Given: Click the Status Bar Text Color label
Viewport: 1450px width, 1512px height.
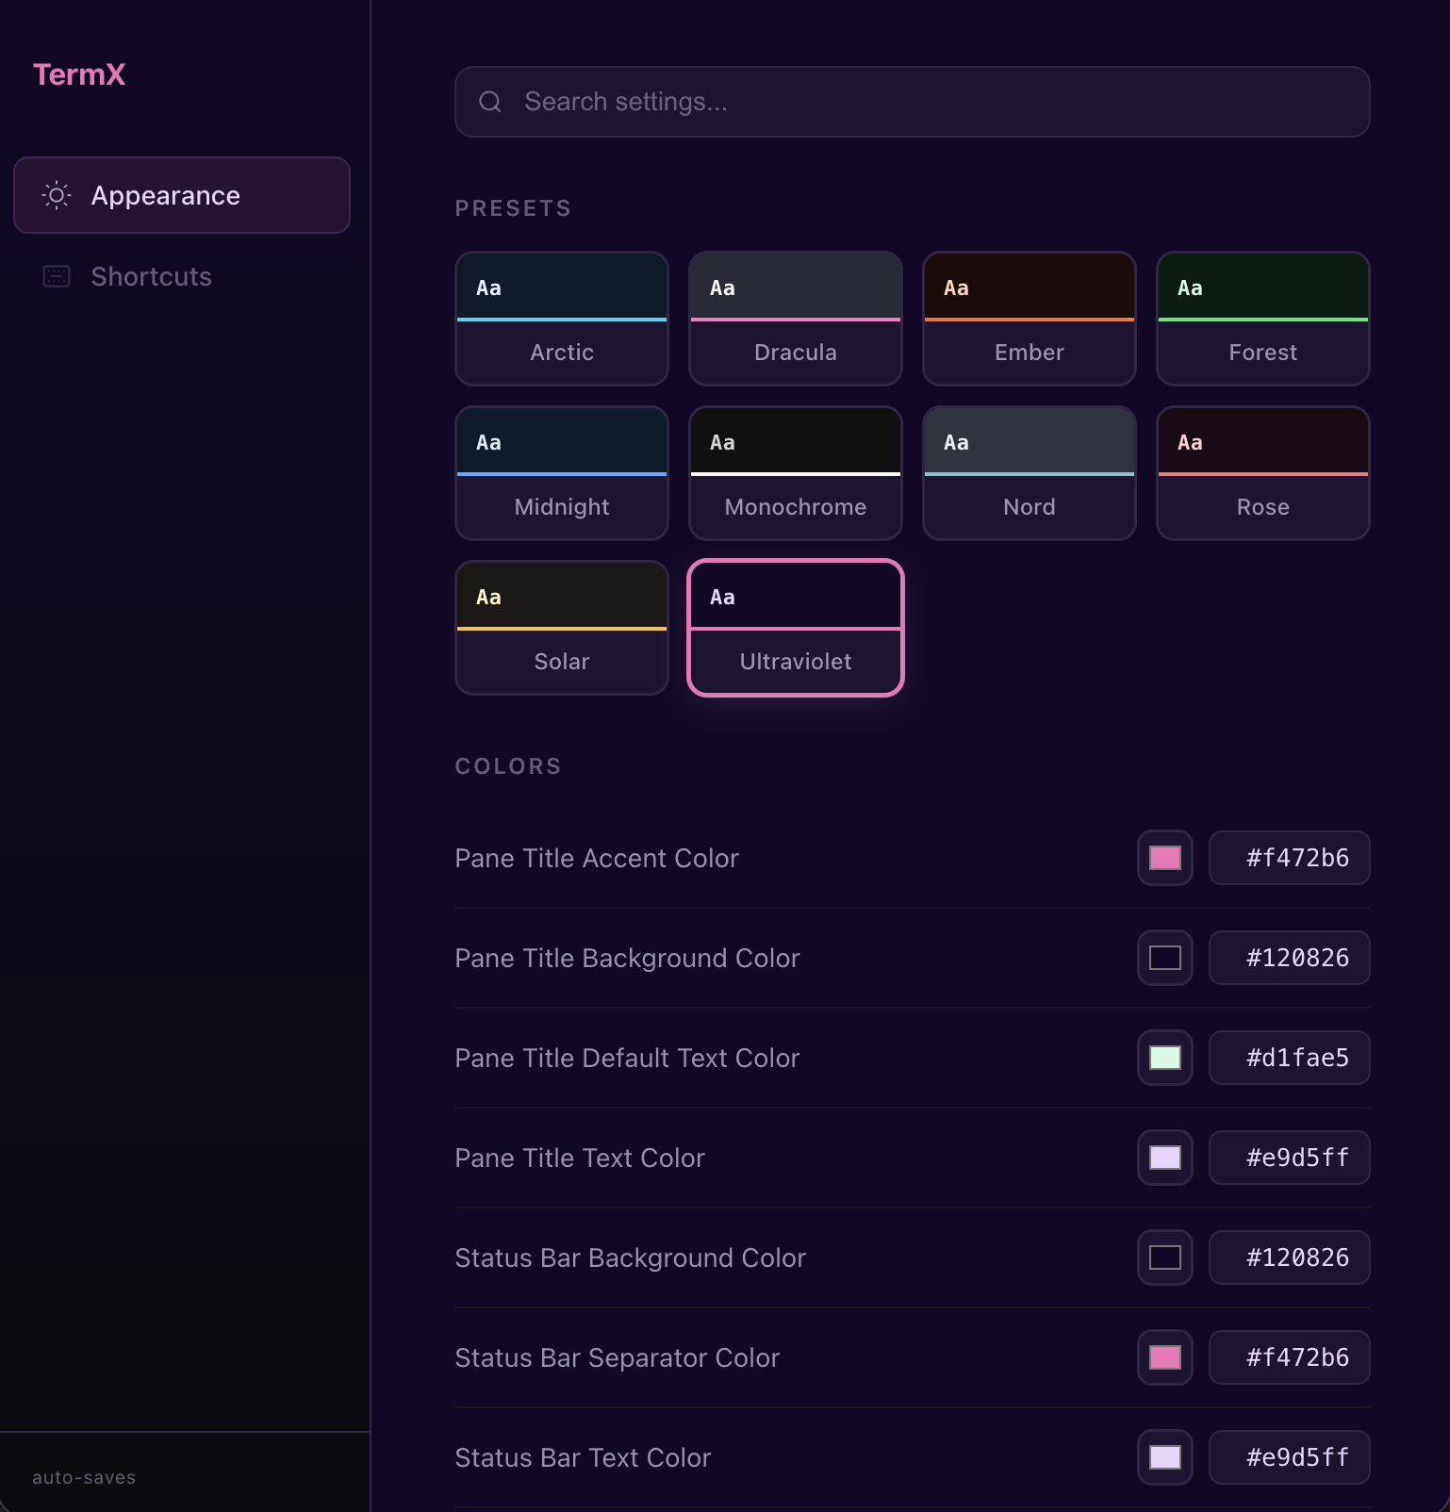Looking at the screenshot, I should pyautogui.click(x=583, y=1457).
